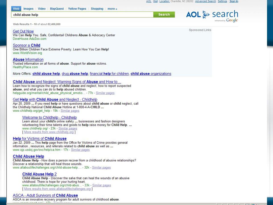Viewport: 273px width, 205px height.
Task: Select the Web search tab
Action: 16,9
